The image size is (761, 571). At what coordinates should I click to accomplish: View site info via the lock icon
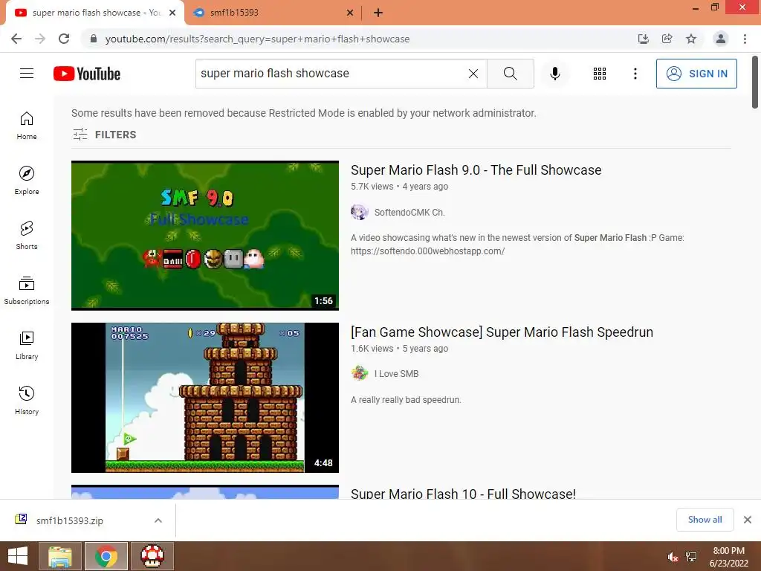point(94,39)
